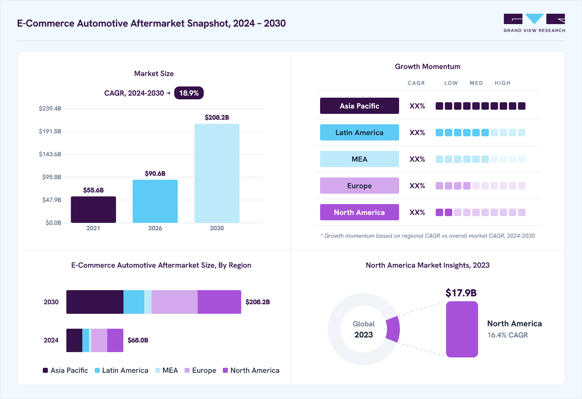The height and width of the screenshot is (399, 582).
Task: Click the purple $17.9B North America bar
Action: point(462,329)
